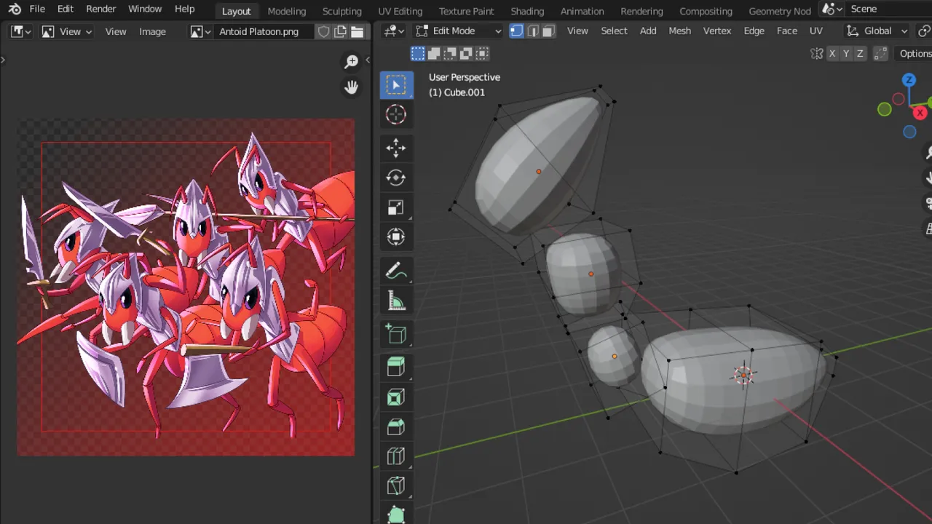Switch to the Texture Paint workspace tab
Image resolution: width=932 pixels, height=524 pixels.
tap(467, 11)
